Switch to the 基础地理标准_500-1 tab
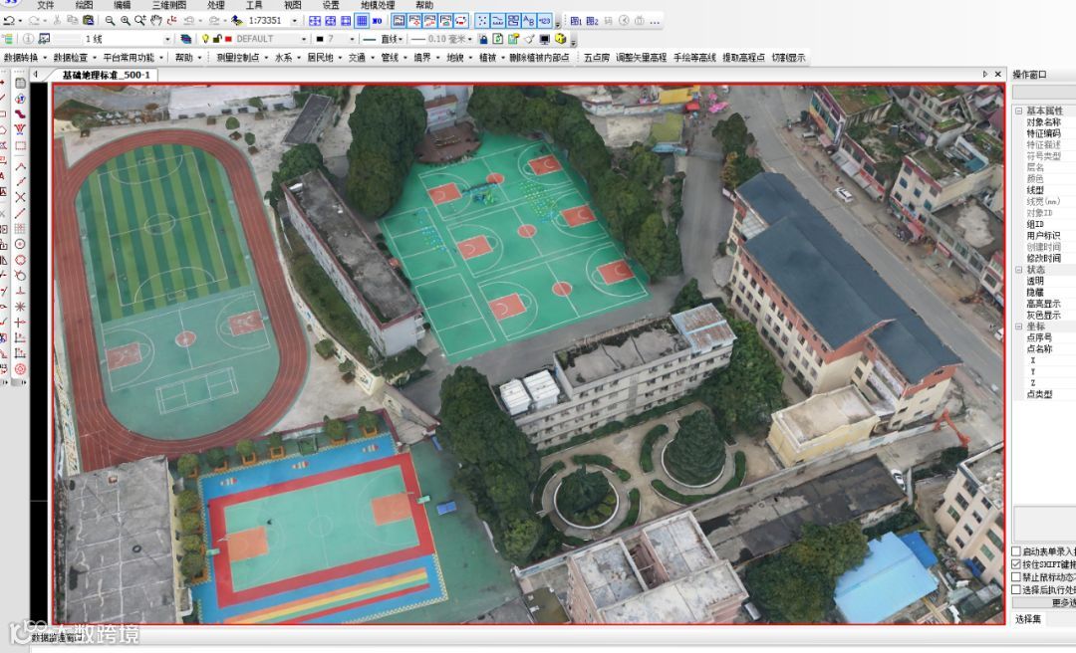The image size is (1076, 653). point(106,75)
